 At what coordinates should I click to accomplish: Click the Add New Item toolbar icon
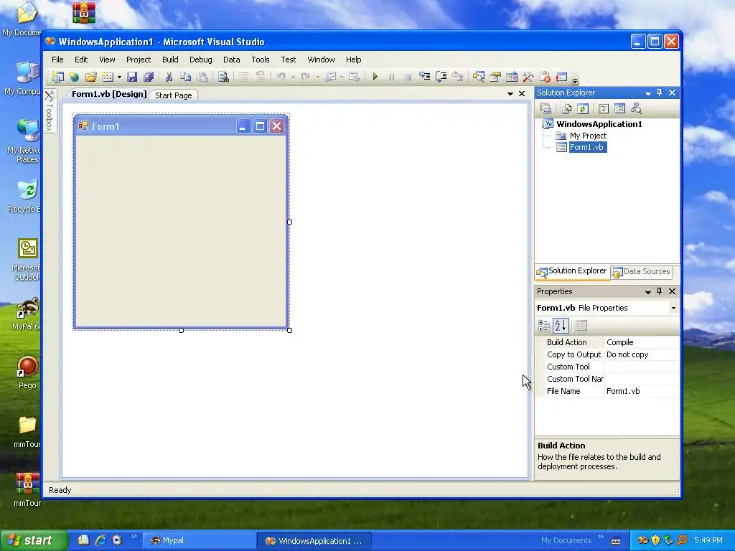108,77
